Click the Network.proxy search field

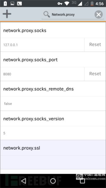click(x=72, y=15)
